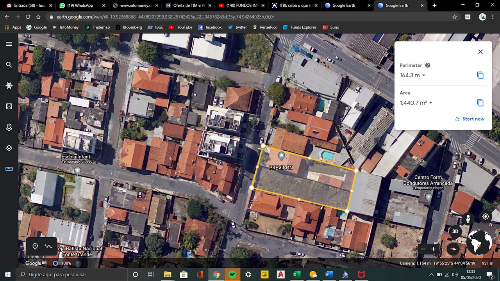This screenshot has width=500, height=281.
Task: Open Search in Google Earth sidebar
Action: pos(9,65)
